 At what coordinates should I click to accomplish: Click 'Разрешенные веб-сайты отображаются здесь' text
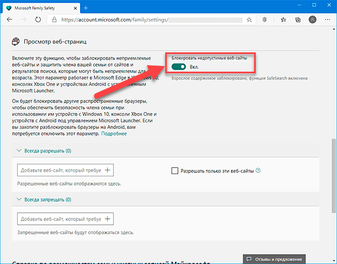[69, 184]
